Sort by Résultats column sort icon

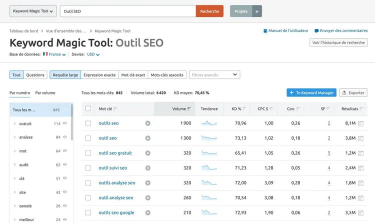tap(361, 109)
